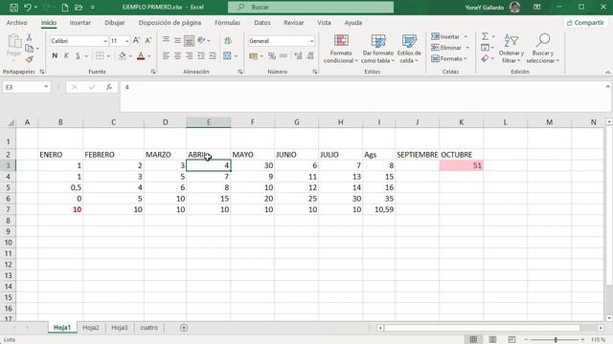This screenshot has width=613, height=344.
Task: Align text to the middle of the cell
Action: click(x=177, y=40)
